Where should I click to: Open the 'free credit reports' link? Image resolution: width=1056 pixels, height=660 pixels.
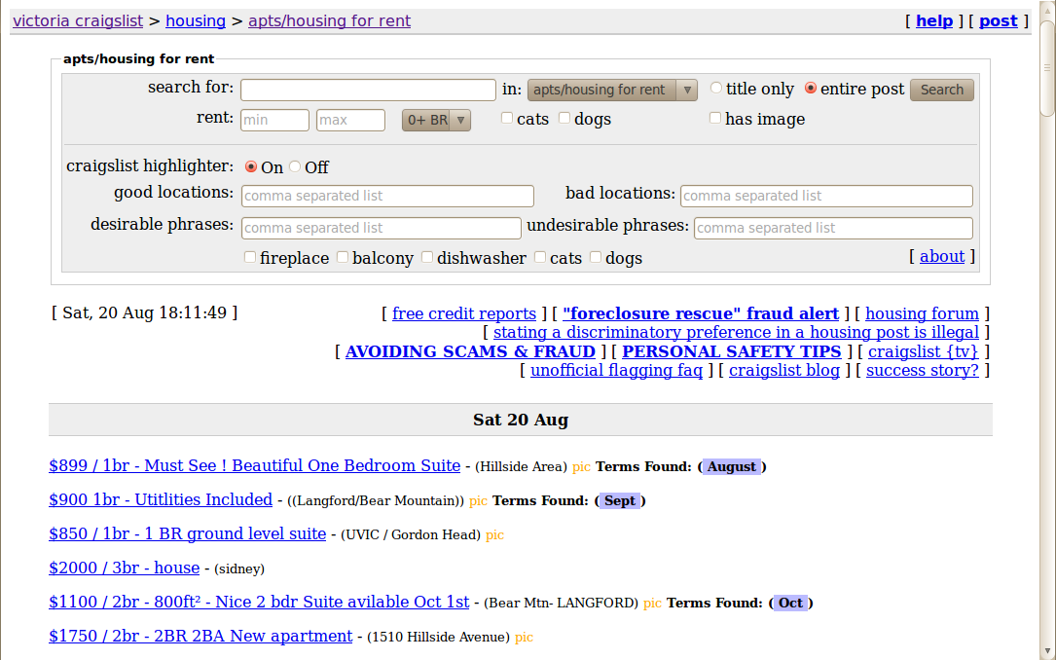pyautogui.click(x=464, y=313)
